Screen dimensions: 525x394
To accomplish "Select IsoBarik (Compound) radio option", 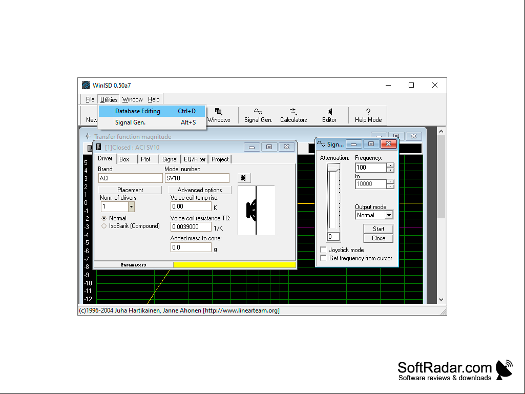I will pos(104,226).
